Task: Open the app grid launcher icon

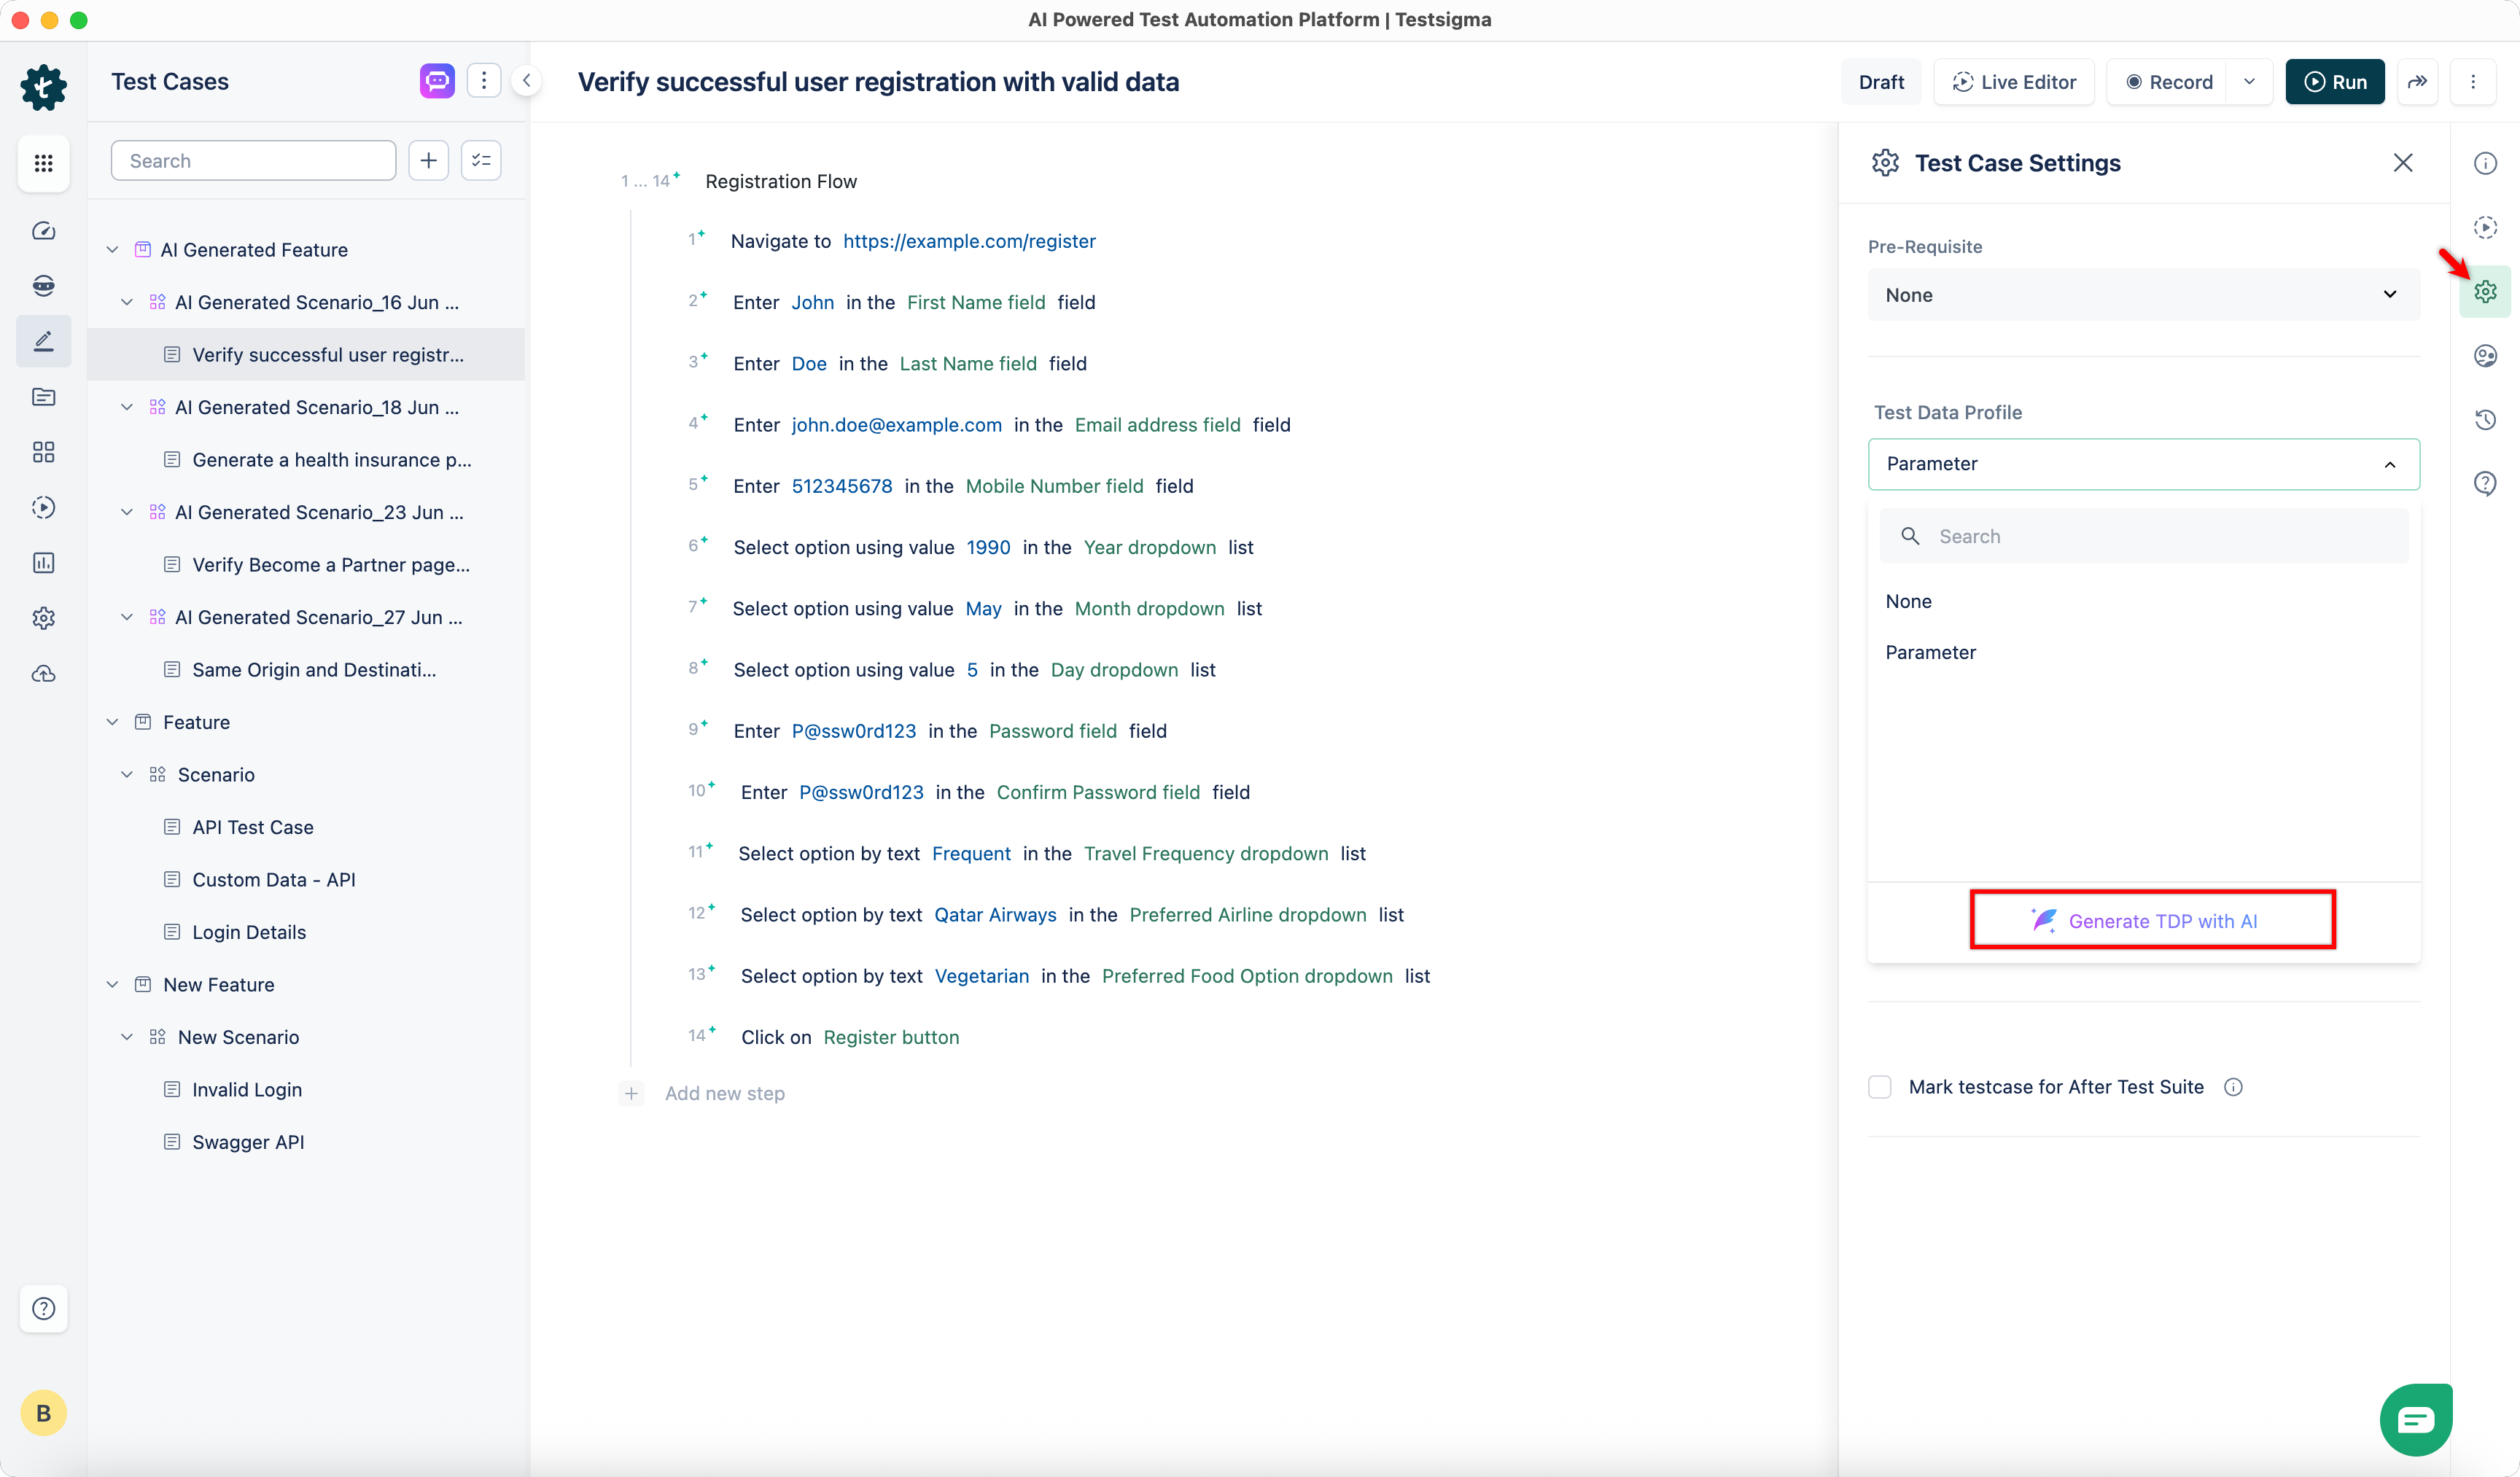Action: pos(43,163)
